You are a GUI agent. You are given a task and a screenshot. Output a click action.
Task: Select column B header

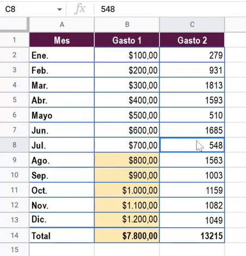click(127, 25)
